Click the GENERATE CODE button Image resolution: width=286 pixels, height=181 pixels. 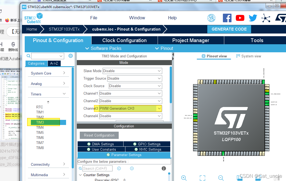(x=229, y=29)
